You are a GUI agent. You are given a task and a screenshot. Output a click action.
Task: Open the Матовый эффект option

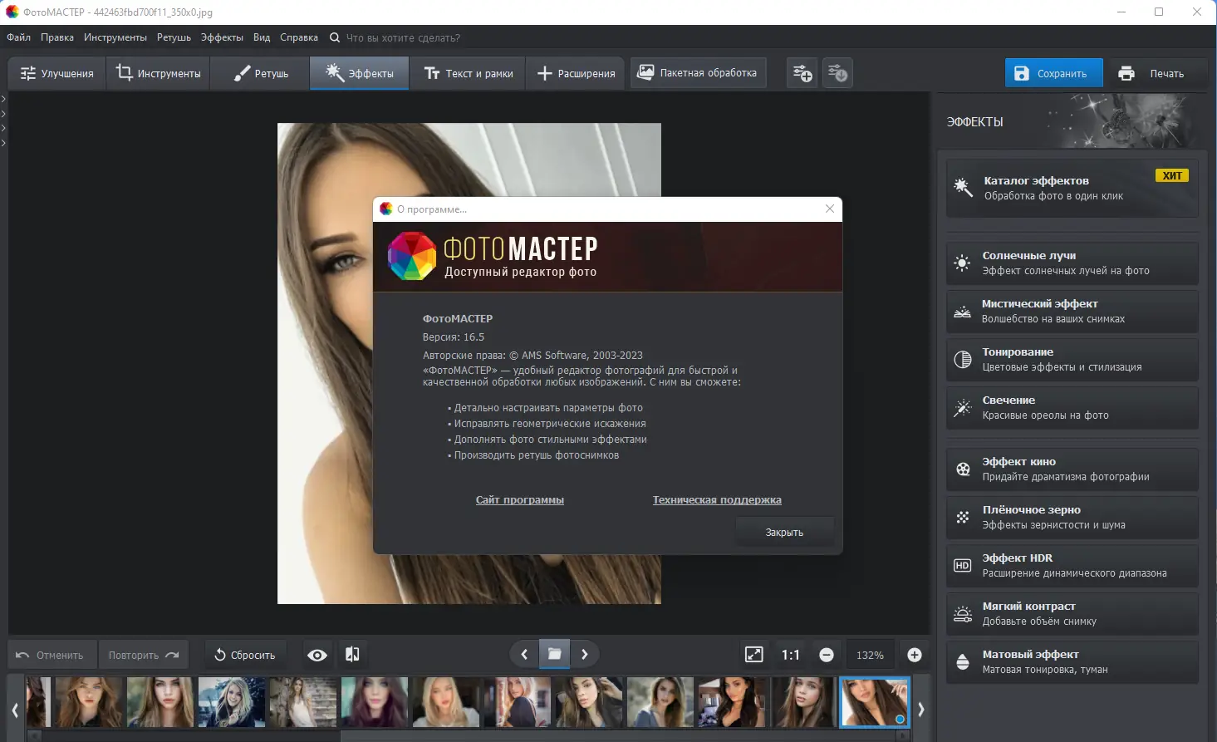coord(1072,662)
